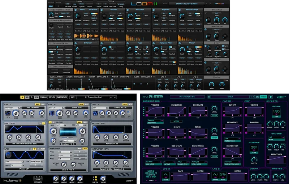Click the Riser Sweep Level knob
This screenshot has height=184, width=289.
pyautogui.click(x=214, y=108)
